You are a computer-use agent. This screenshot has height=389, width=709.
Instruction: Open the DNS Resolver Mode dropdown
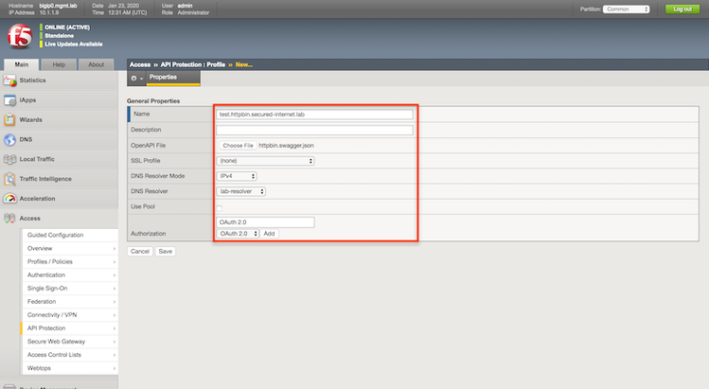(x=238, y=176)
